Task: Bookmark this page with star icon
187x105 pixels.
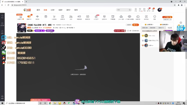Action: coord(175,5)
